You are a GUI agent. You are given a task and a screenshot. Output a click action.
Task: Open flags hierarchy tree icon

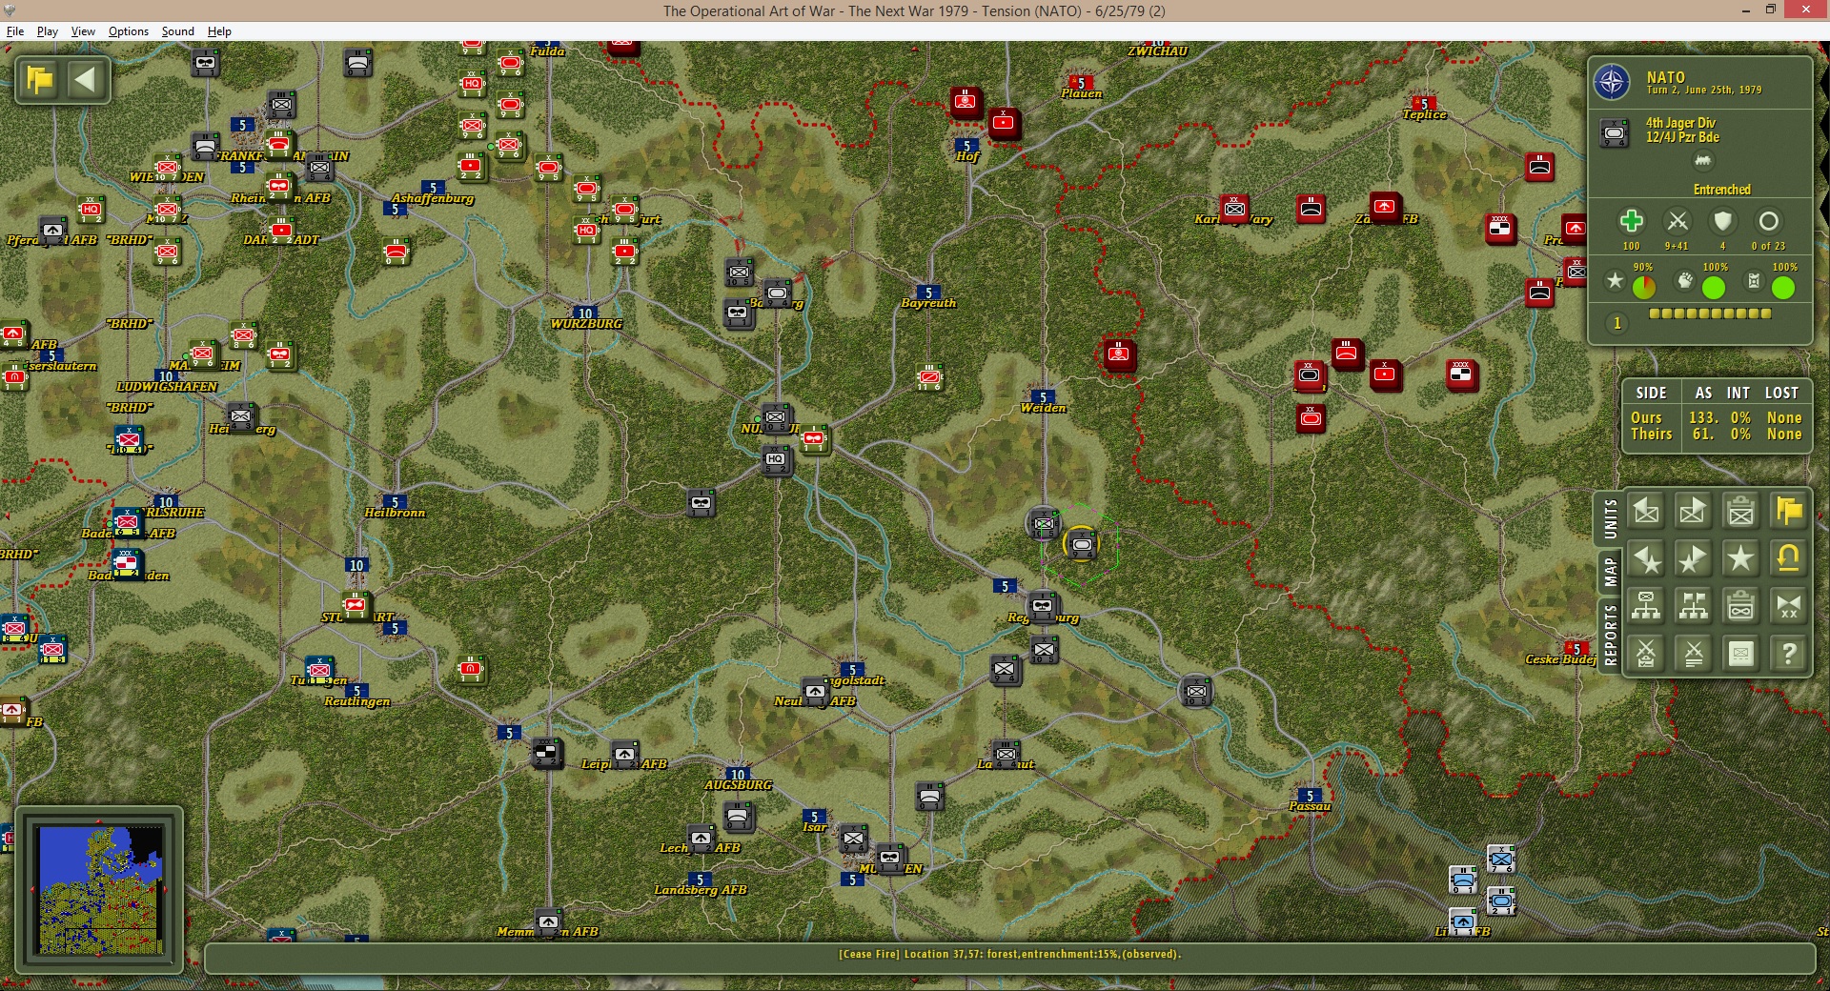(1693, 606)
